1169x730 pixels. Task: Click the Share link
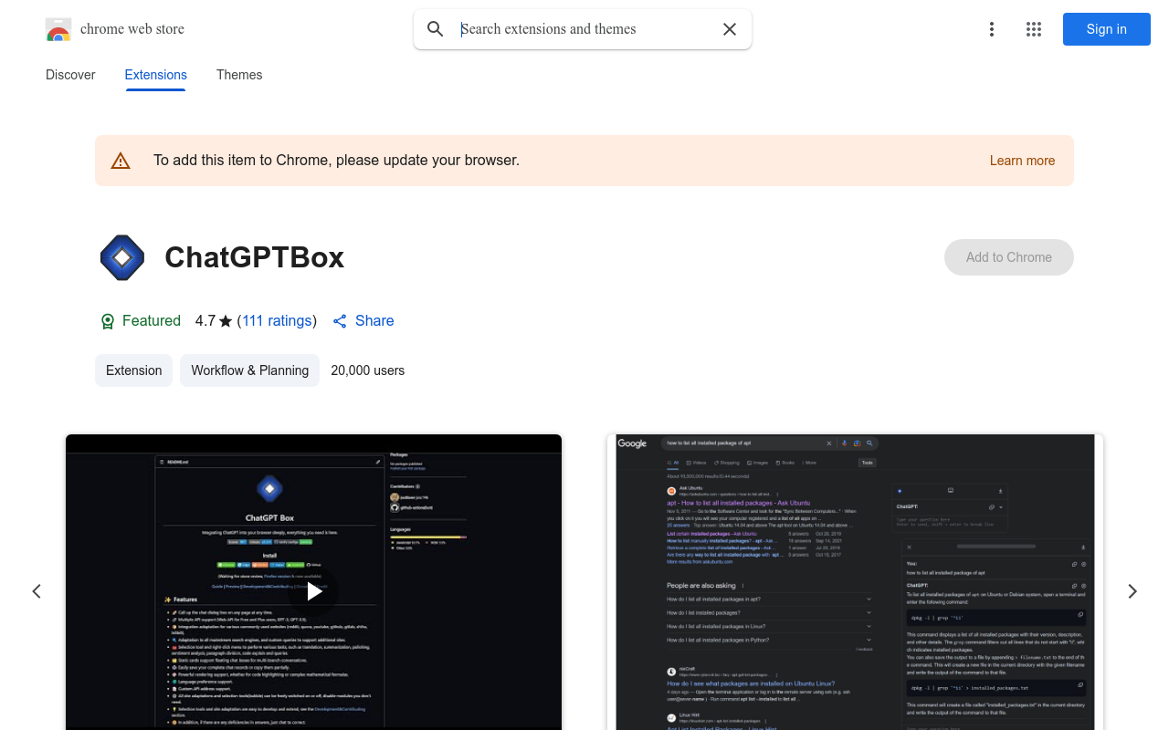click(363, 321)
